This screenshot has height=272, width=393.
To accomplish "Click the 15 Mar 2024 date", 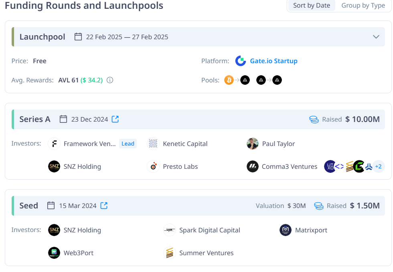I will point(78,206).
